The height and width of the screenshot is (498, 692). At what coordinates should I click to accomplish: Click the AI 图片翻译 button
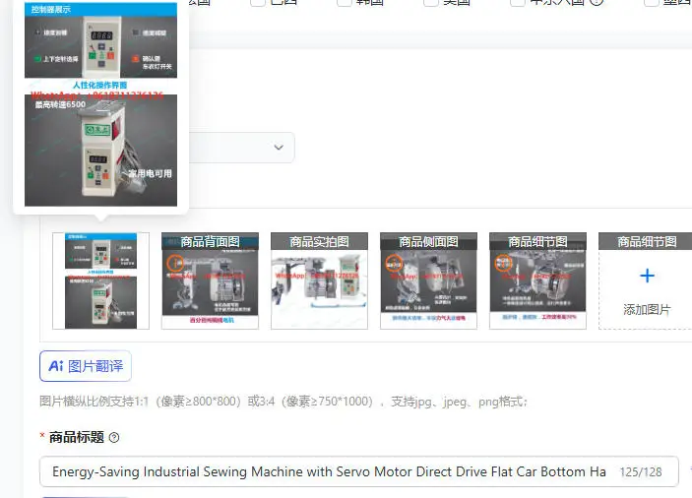pyautogui.click(x=86, y=366)
